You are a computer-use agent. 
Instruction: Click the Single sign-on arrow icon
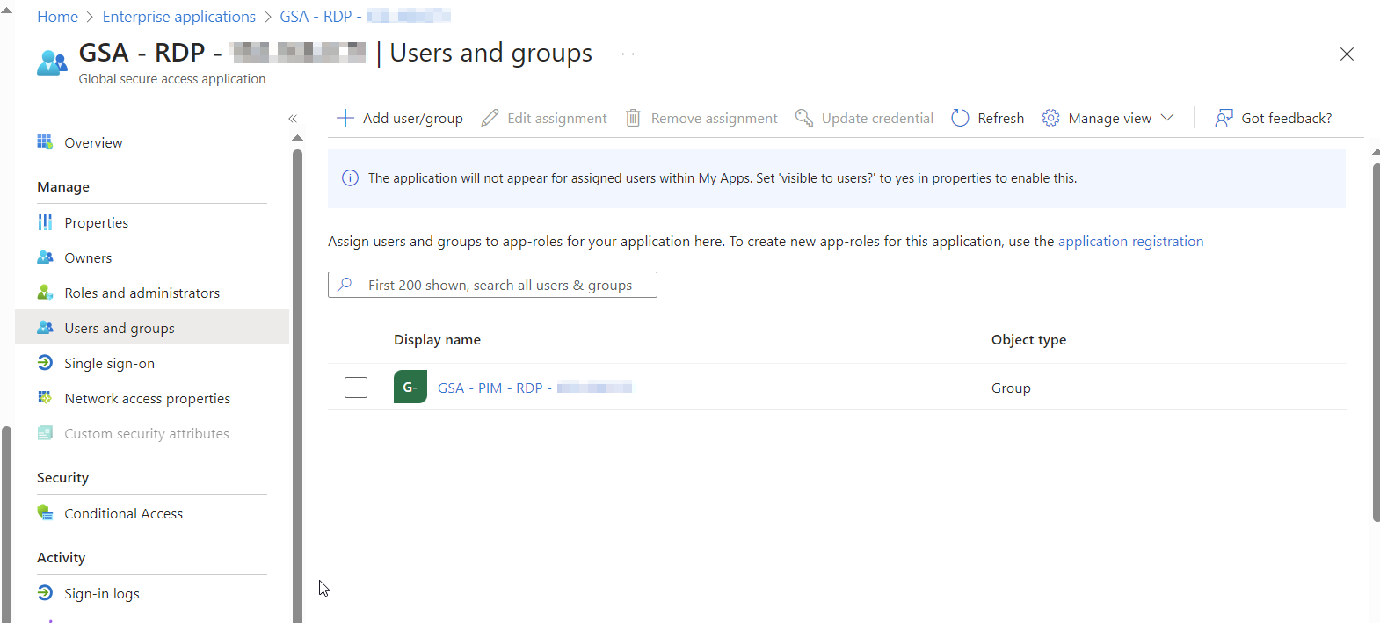[45, 363]
